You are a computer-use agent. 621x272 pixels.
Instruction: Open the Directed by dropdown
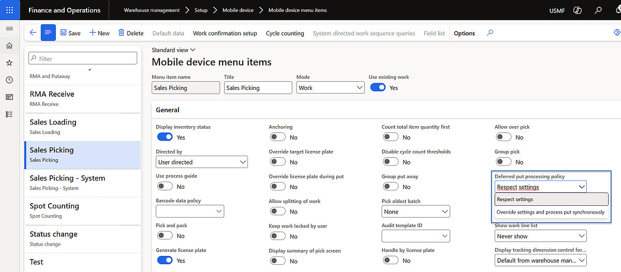202,162
